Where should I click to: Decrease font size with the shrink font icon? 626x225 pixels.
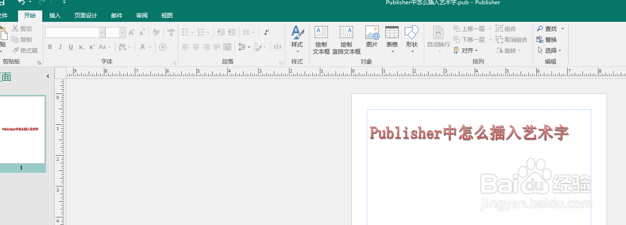coord(142,32)
